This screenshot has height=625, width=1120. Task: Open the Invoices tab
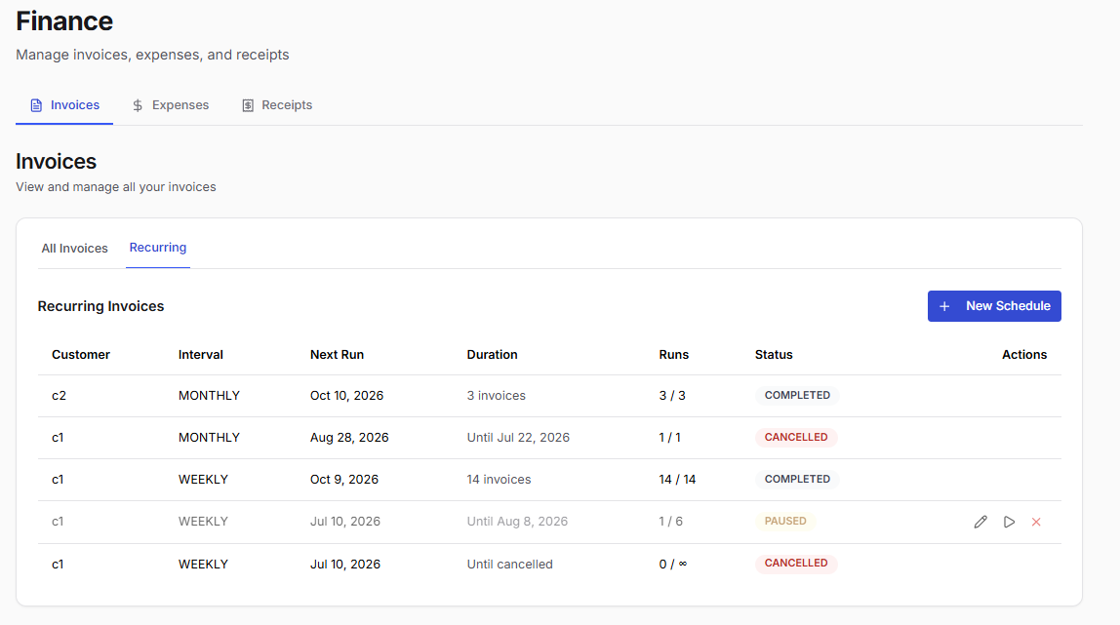coord(64,105)
